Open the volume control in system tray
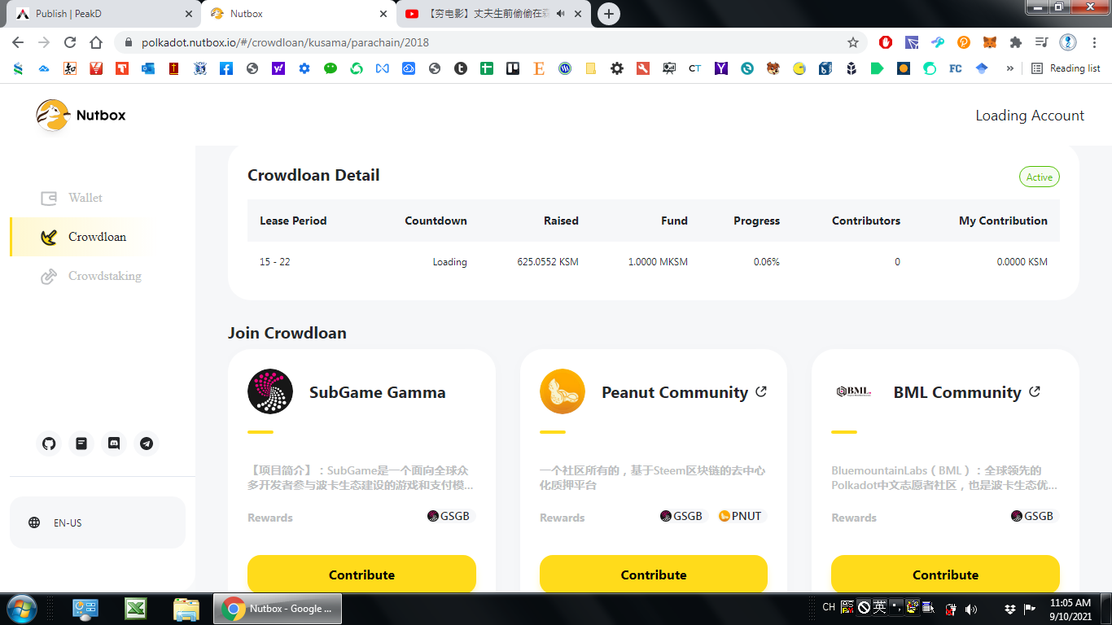Screen dimensions: 1112x625 [970, 609]
